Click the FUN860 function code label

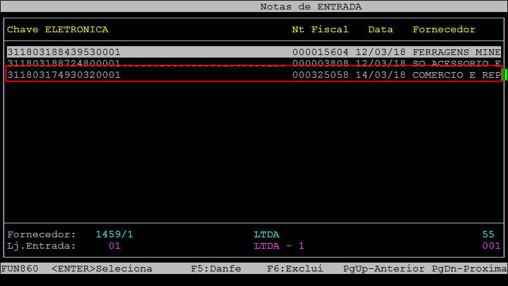pos(20,268)
